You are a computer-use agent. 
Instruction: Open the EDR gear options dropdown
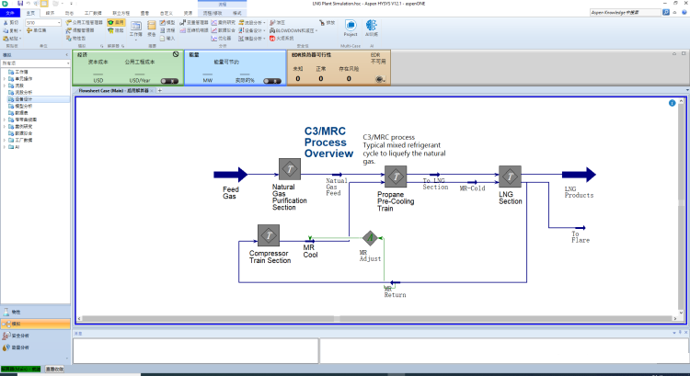coord(381,80)
